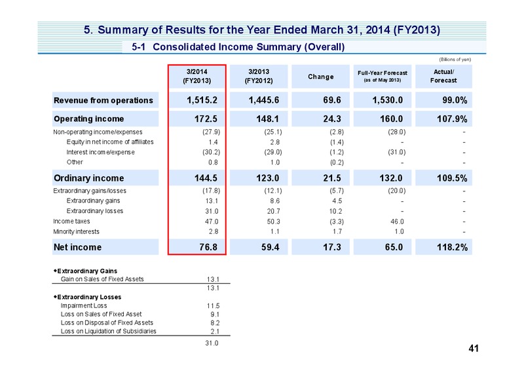This screenshot has height=371, width=524.
Task: Click the interest expense value (30.2)
Action: (211, 152)
